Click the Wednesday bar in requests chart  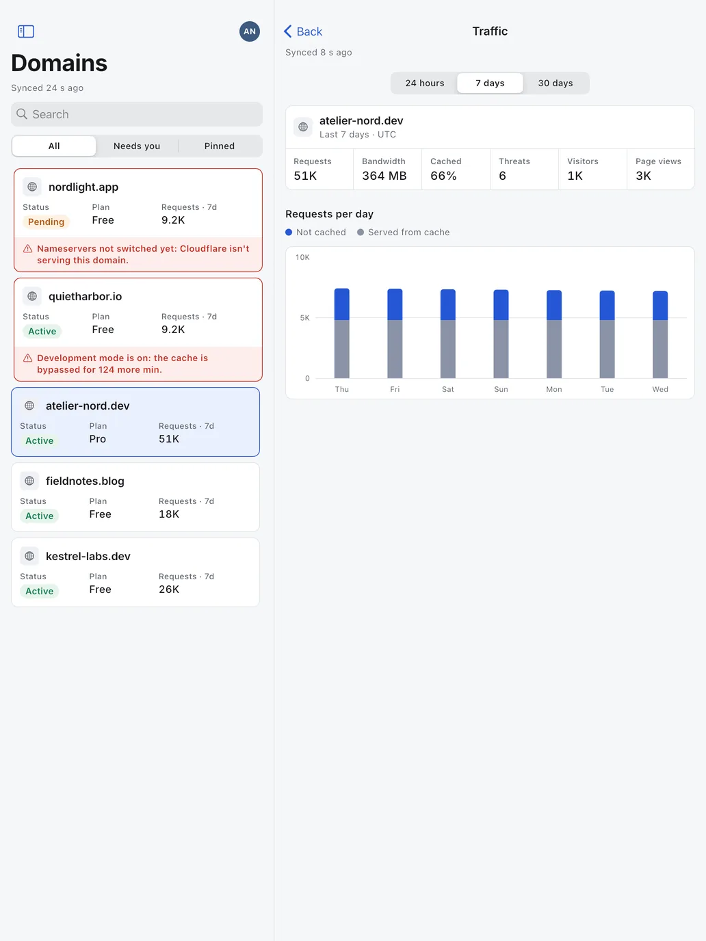[660, 334]
